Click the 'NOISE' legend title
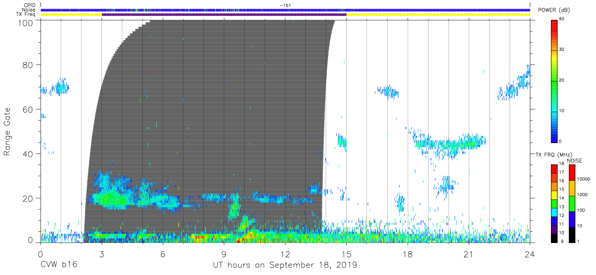This screenshot has height=275, width=596. pos(575,161)
